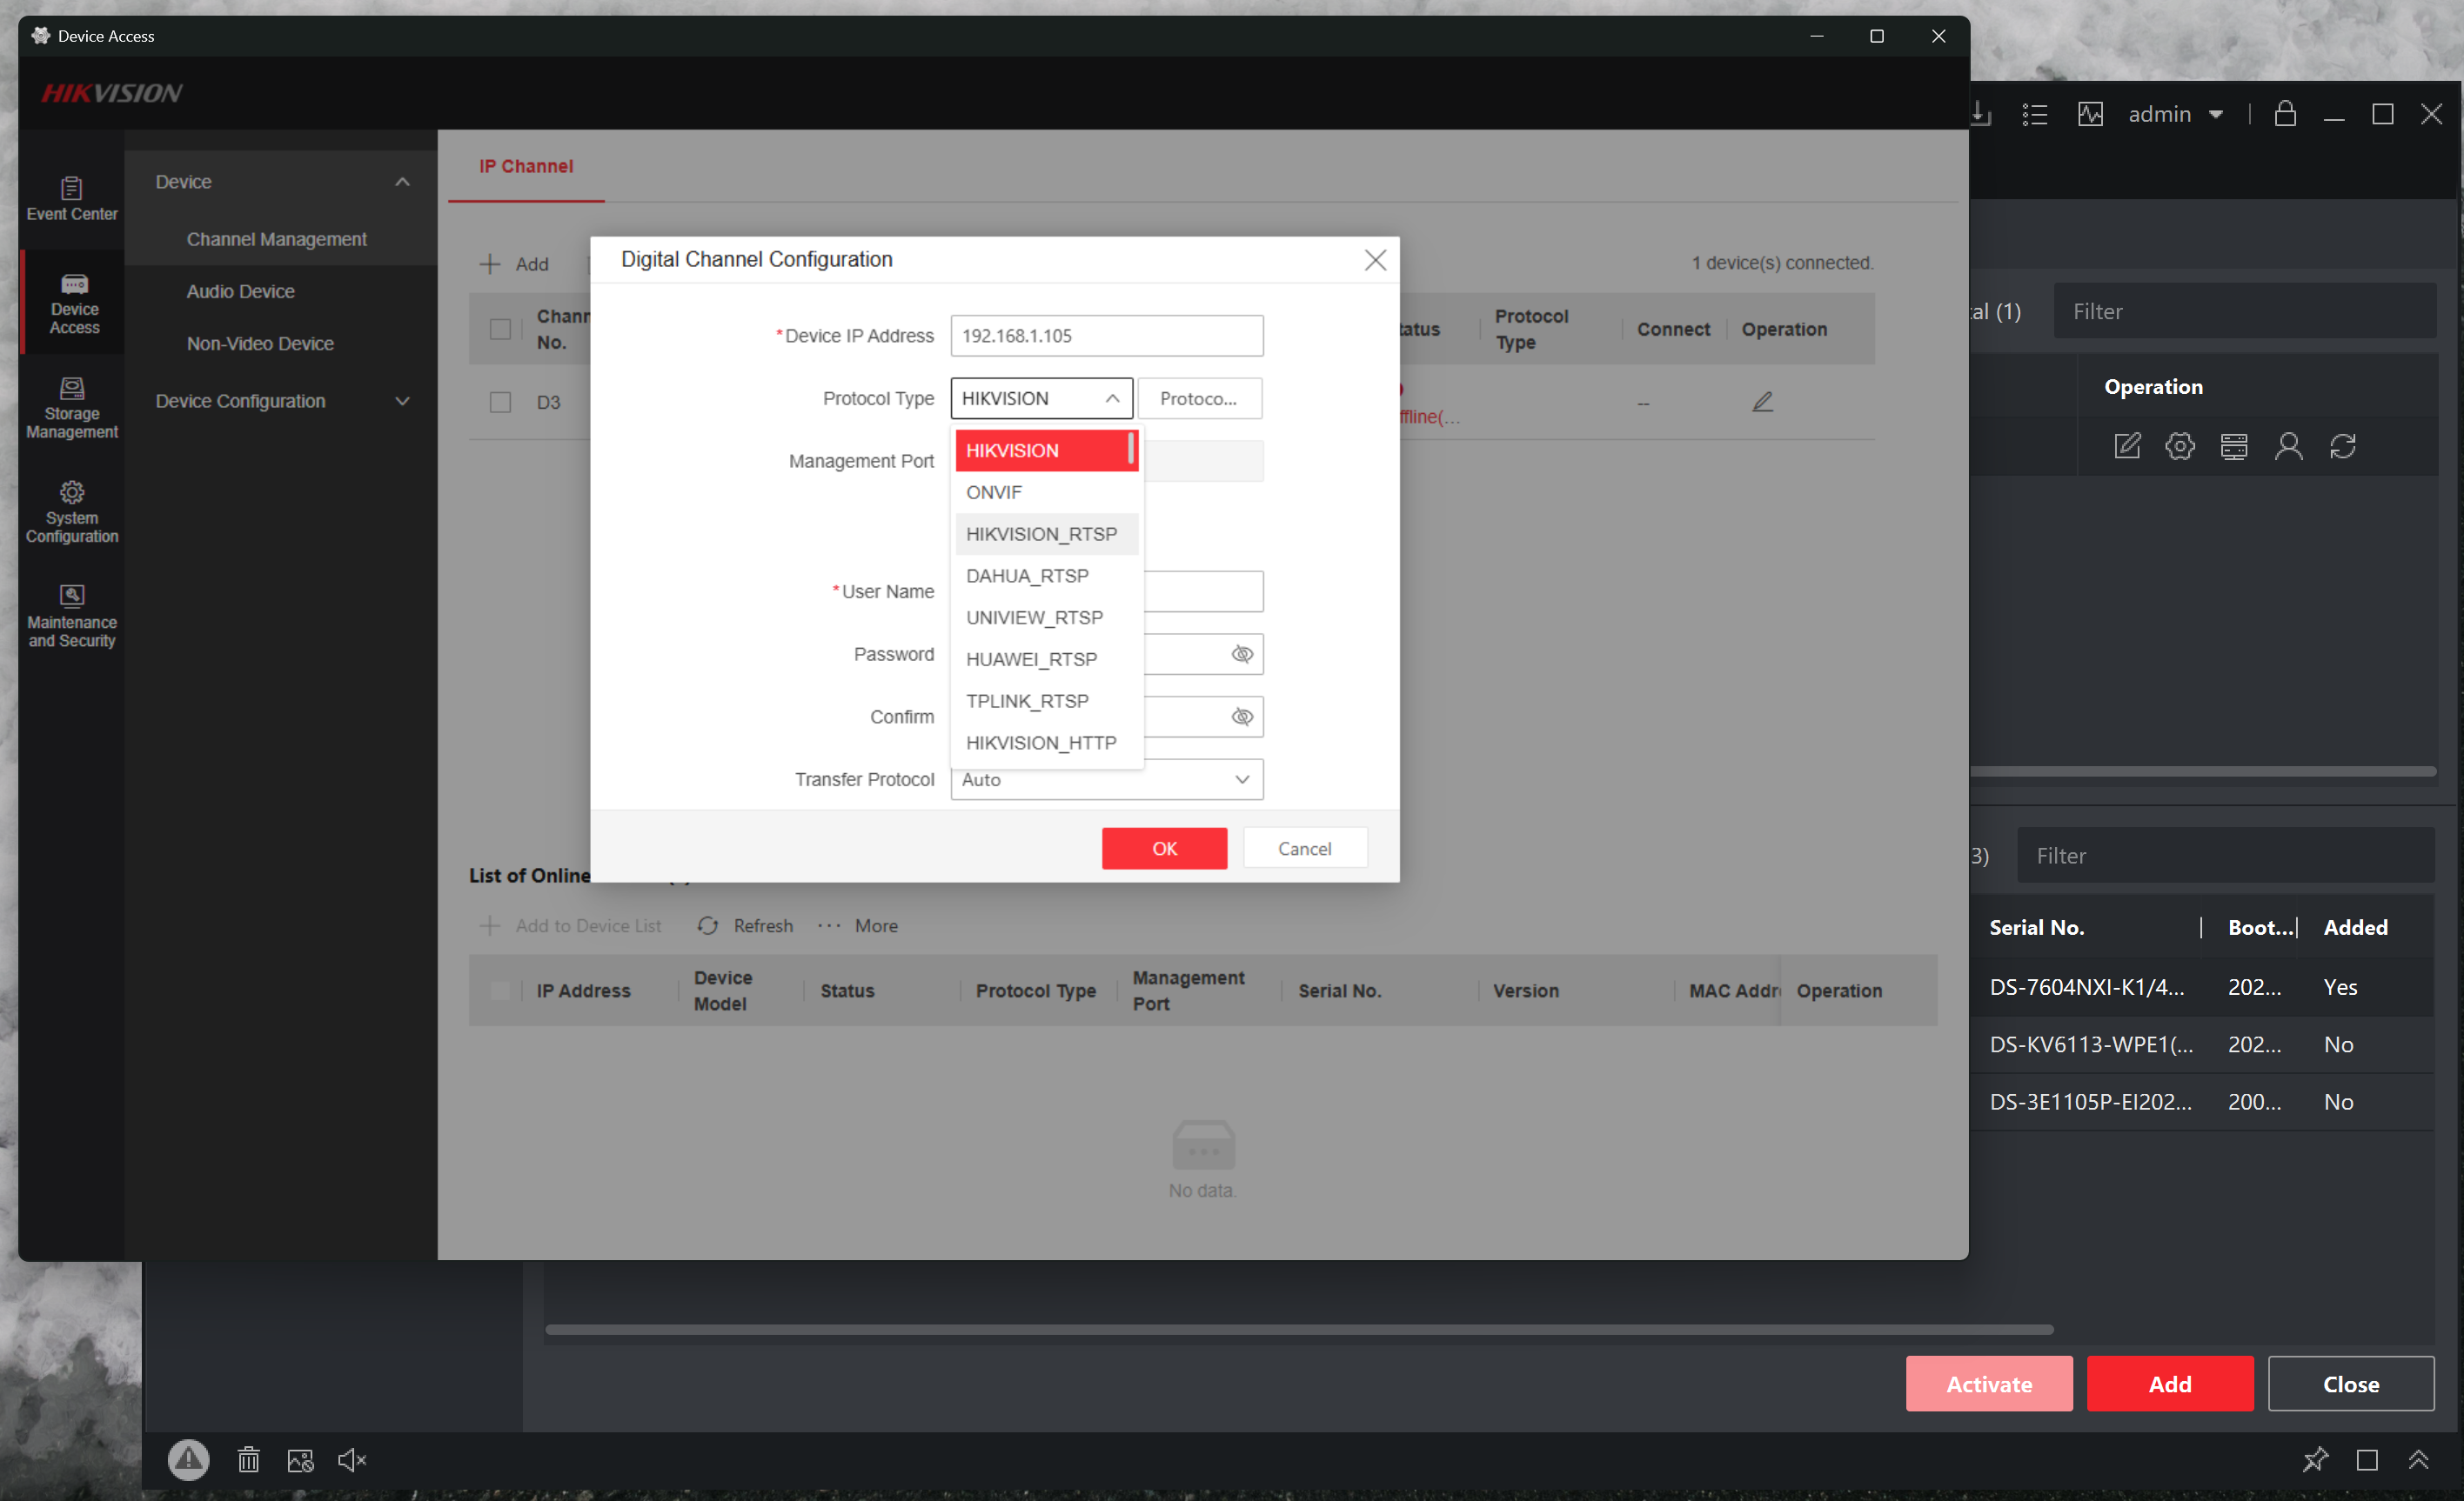Click the edit device icon under Operation

pyautogui.click(x=2127, y=446)
